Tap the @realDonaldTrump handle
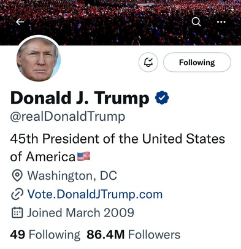This screenshot has height=249, width=241. pos(67,117)
